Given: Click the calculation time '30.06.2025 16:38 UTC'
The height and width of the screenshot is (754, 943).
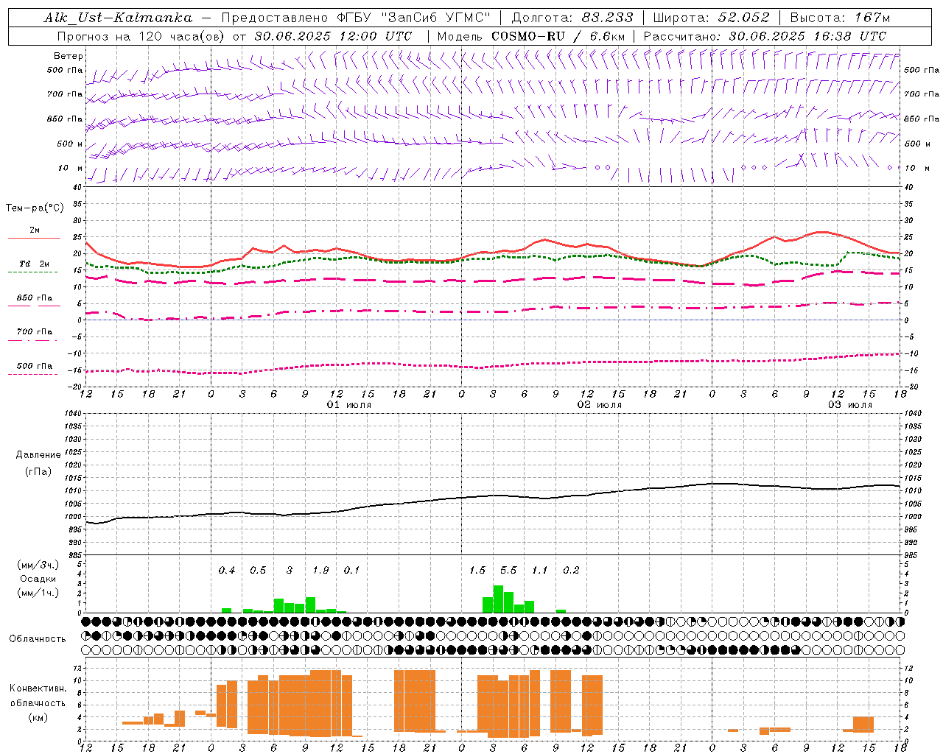Looking at the screenshot, I should click(807, 36).
